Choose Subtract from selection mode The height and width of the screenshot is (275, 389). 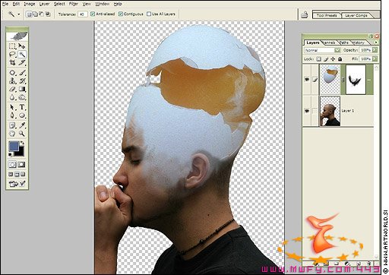click(42, 14)
